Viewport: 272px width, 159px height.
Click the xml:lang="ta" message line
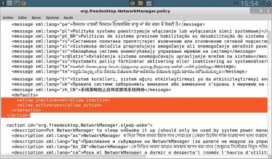[x=124, y=67]
